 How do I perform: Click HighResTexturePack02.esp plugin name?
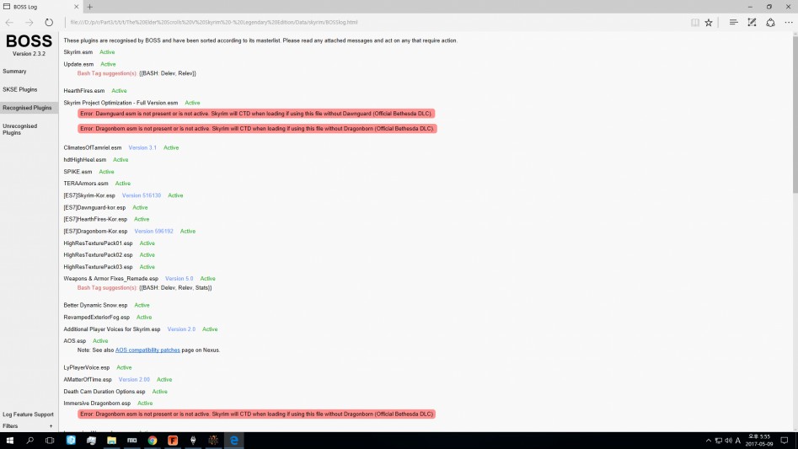(99, 254)
